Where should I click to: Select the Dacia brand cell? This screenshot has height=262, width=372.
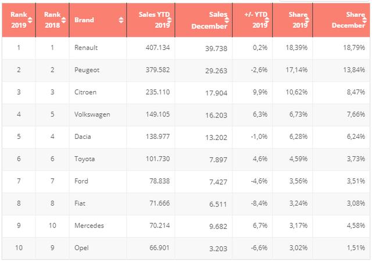point(84,137)
